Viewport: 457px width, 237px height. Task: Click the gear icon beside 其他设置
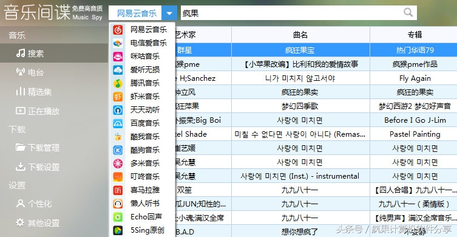(x=20, y=222)
